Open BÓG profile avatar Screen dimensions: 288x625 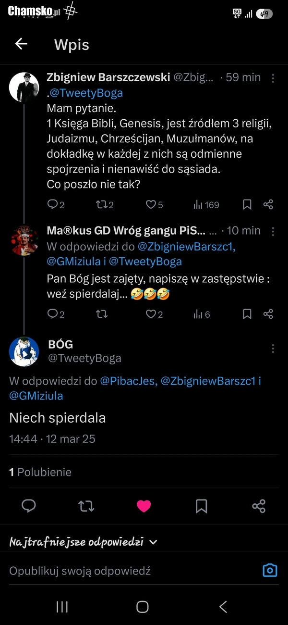coord(24,351)
